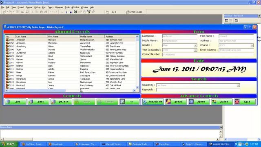Click the Add record button
Viewport: 261px width, 147px height.
tap(15, 102)
